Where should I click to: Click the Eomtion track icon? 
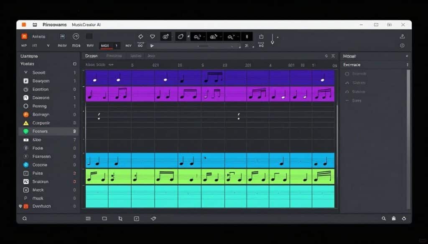[x=25, y=89]
